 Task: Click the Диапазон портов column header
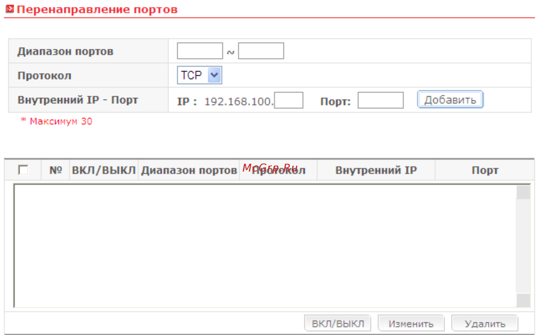pyautogui.click(x=189, y=170)
